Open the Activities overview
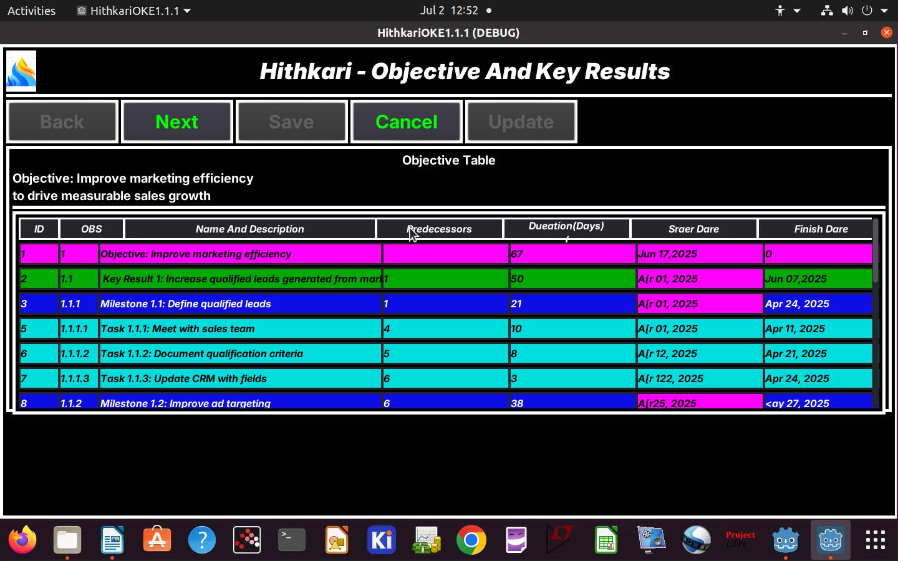This screenshot has width=898, height=561. [31, 11]
